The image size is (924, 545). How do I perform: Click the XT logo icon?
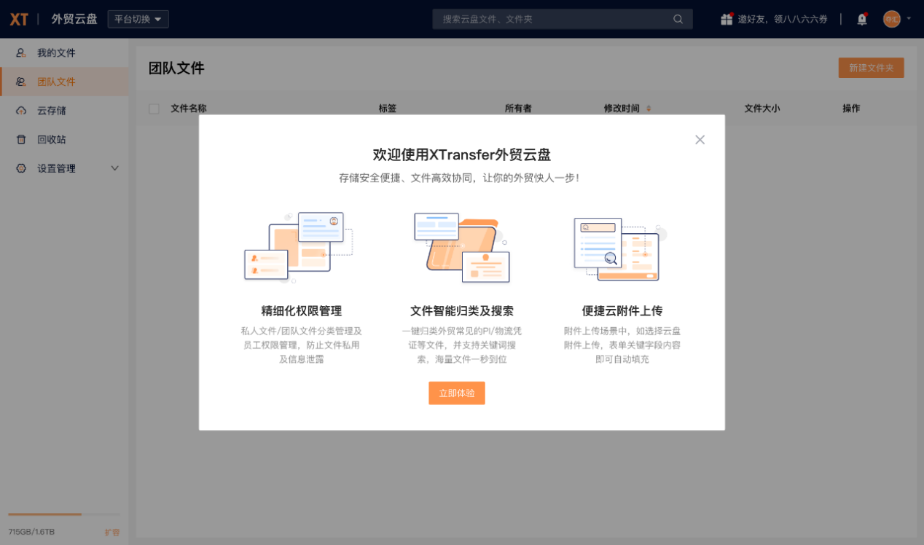pyautogui.click(x=19, y=19)
